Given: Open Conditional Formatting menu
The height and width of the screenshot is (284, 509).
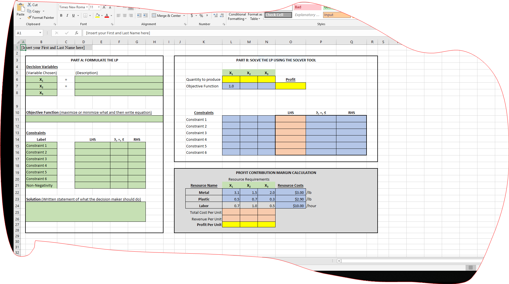Looking at the screenshot, I should click(x=237, y=17).
